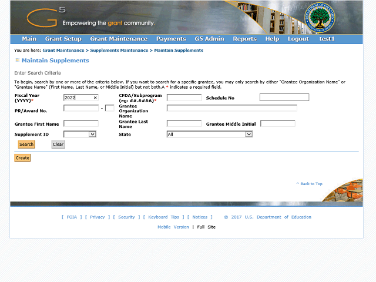The height and width of the screenshot is (282, 376).
Task: Focus the short PR/Award No. suffix field
Action: [x=110, y=108]
